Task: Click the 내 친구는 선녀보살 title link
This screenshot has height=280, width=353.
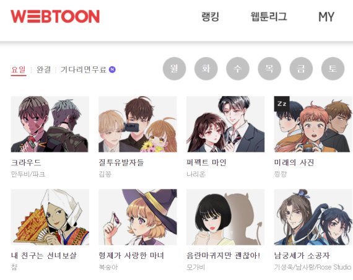Action: (44, 255)
